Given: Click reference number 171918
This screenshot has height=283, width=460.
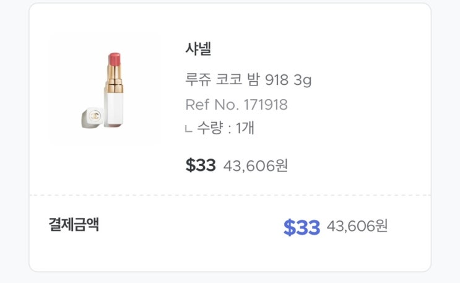Looking at the screenshot, I should click(264, 105).
